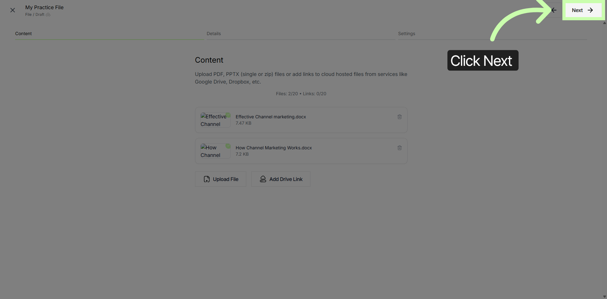607x299 pixels.
Task: Delete Effective Channel marketing.docx file
Action: point(400,117)
